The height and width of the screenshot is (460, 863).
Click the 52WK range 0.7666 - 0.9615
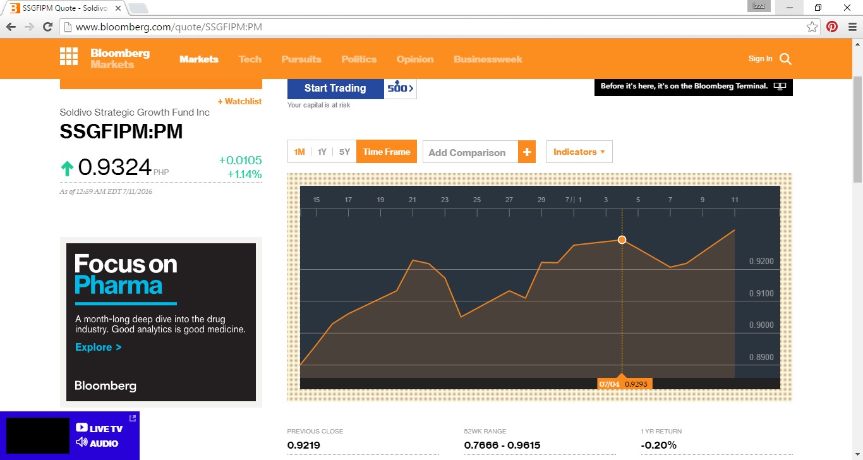502,445
